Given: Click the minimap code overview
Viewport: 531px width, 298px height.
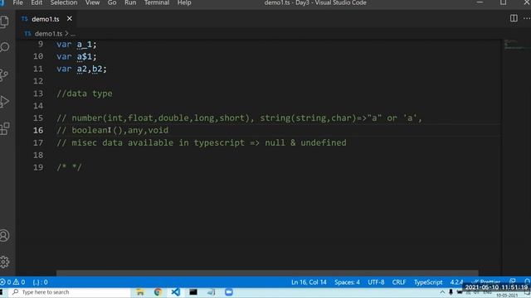Looking at the screenshot, I should [515, 45].
